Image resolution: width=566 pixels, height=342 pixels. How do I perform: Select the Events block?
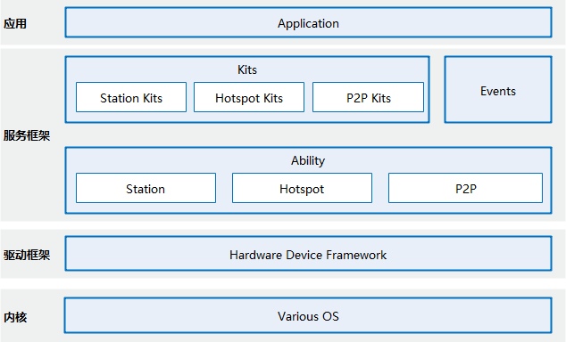coord(498,89)
